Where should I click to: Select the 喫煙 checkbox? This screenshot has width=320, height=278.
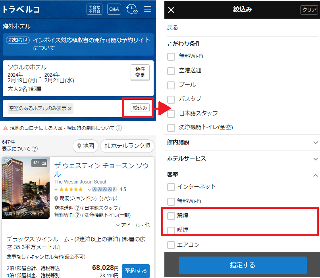click(171, 230)
